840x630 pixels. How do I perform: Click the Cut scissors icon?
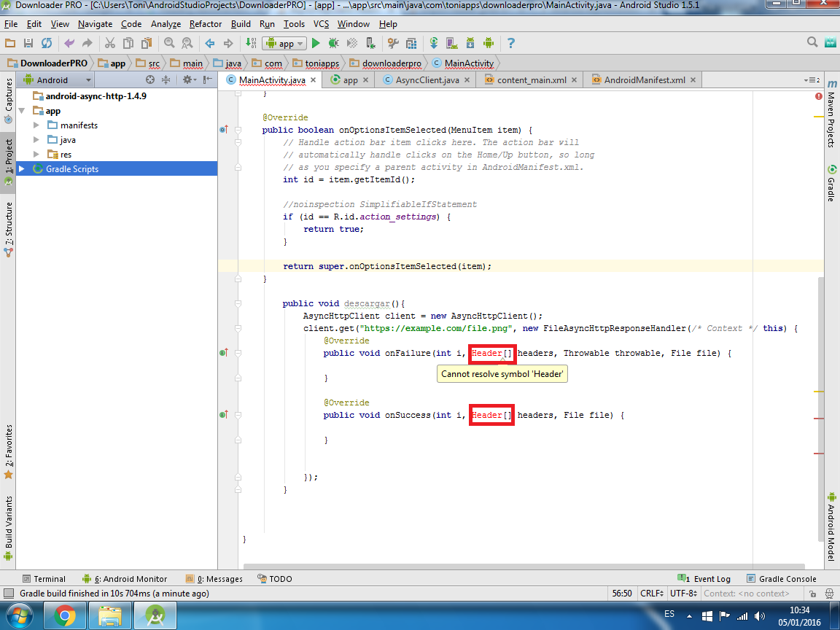(110, 44)
